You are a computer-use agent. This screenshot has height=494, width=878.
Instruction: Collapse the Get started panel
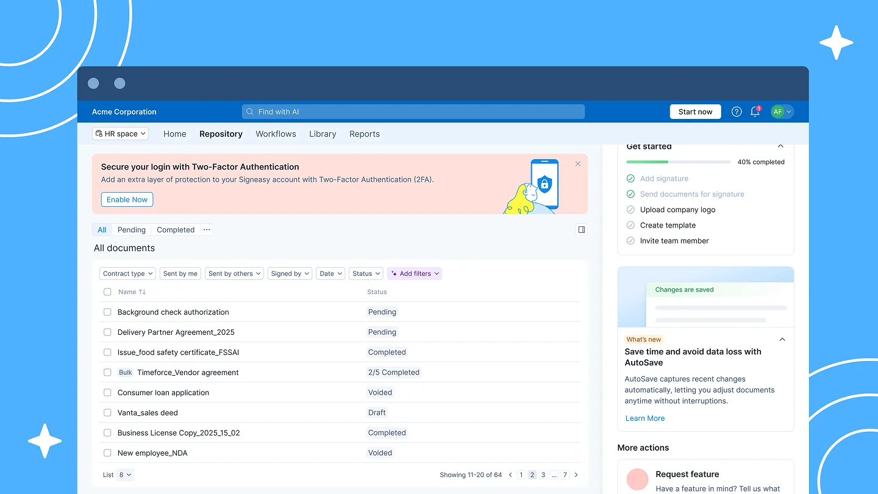[x=780, y=146]
